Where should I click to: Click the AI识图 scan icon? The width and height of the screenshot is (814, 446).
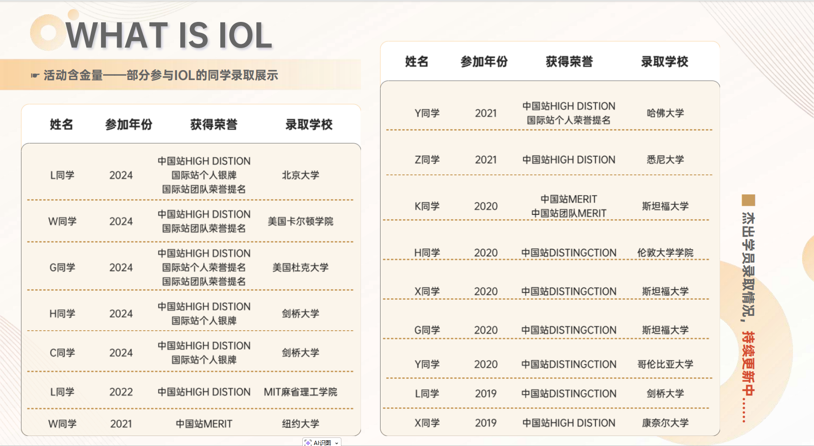coord(308,443)
